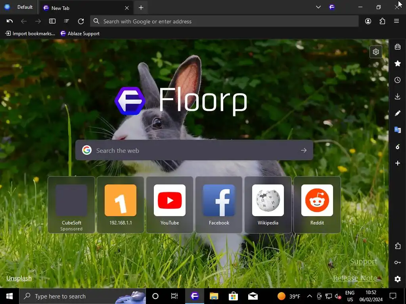406x304 pixels.
Task: Open the flame icon sidebar panel
Action: [x=397, y=146]
